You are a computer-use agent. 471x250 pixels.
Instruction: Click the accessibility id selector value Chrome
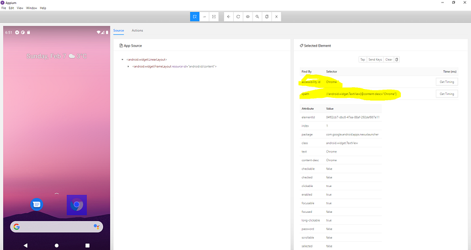[331, 82]
